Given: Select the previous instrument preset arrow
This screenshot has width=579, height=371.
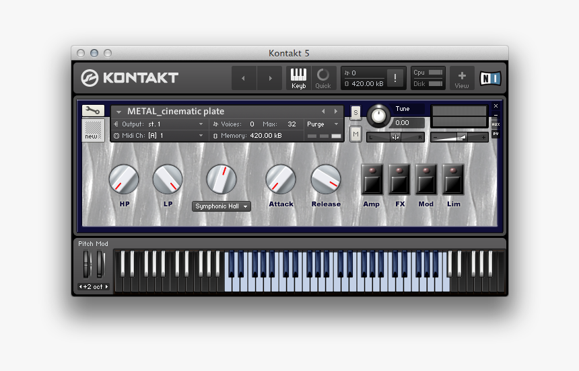Looking at the screenshot, I should 323,111.
